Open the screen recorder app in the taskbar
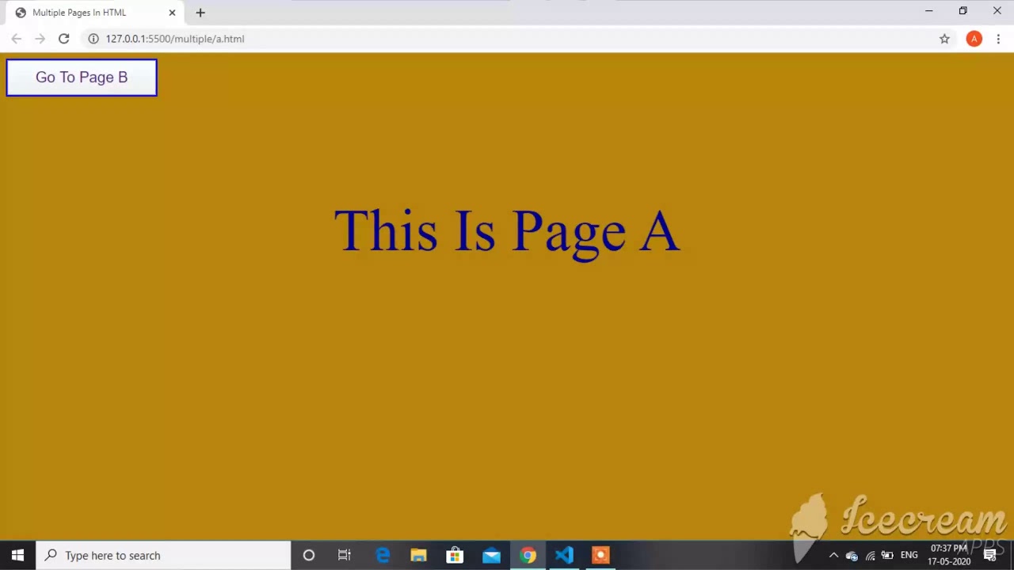The height and width of the screenshot is (570, 1014). (600, 555)
